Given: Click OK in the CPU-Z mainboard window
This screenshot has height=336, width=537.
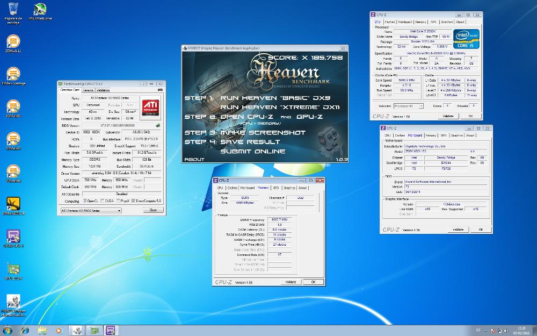Looking at the screenshot, I should [481, 230].
